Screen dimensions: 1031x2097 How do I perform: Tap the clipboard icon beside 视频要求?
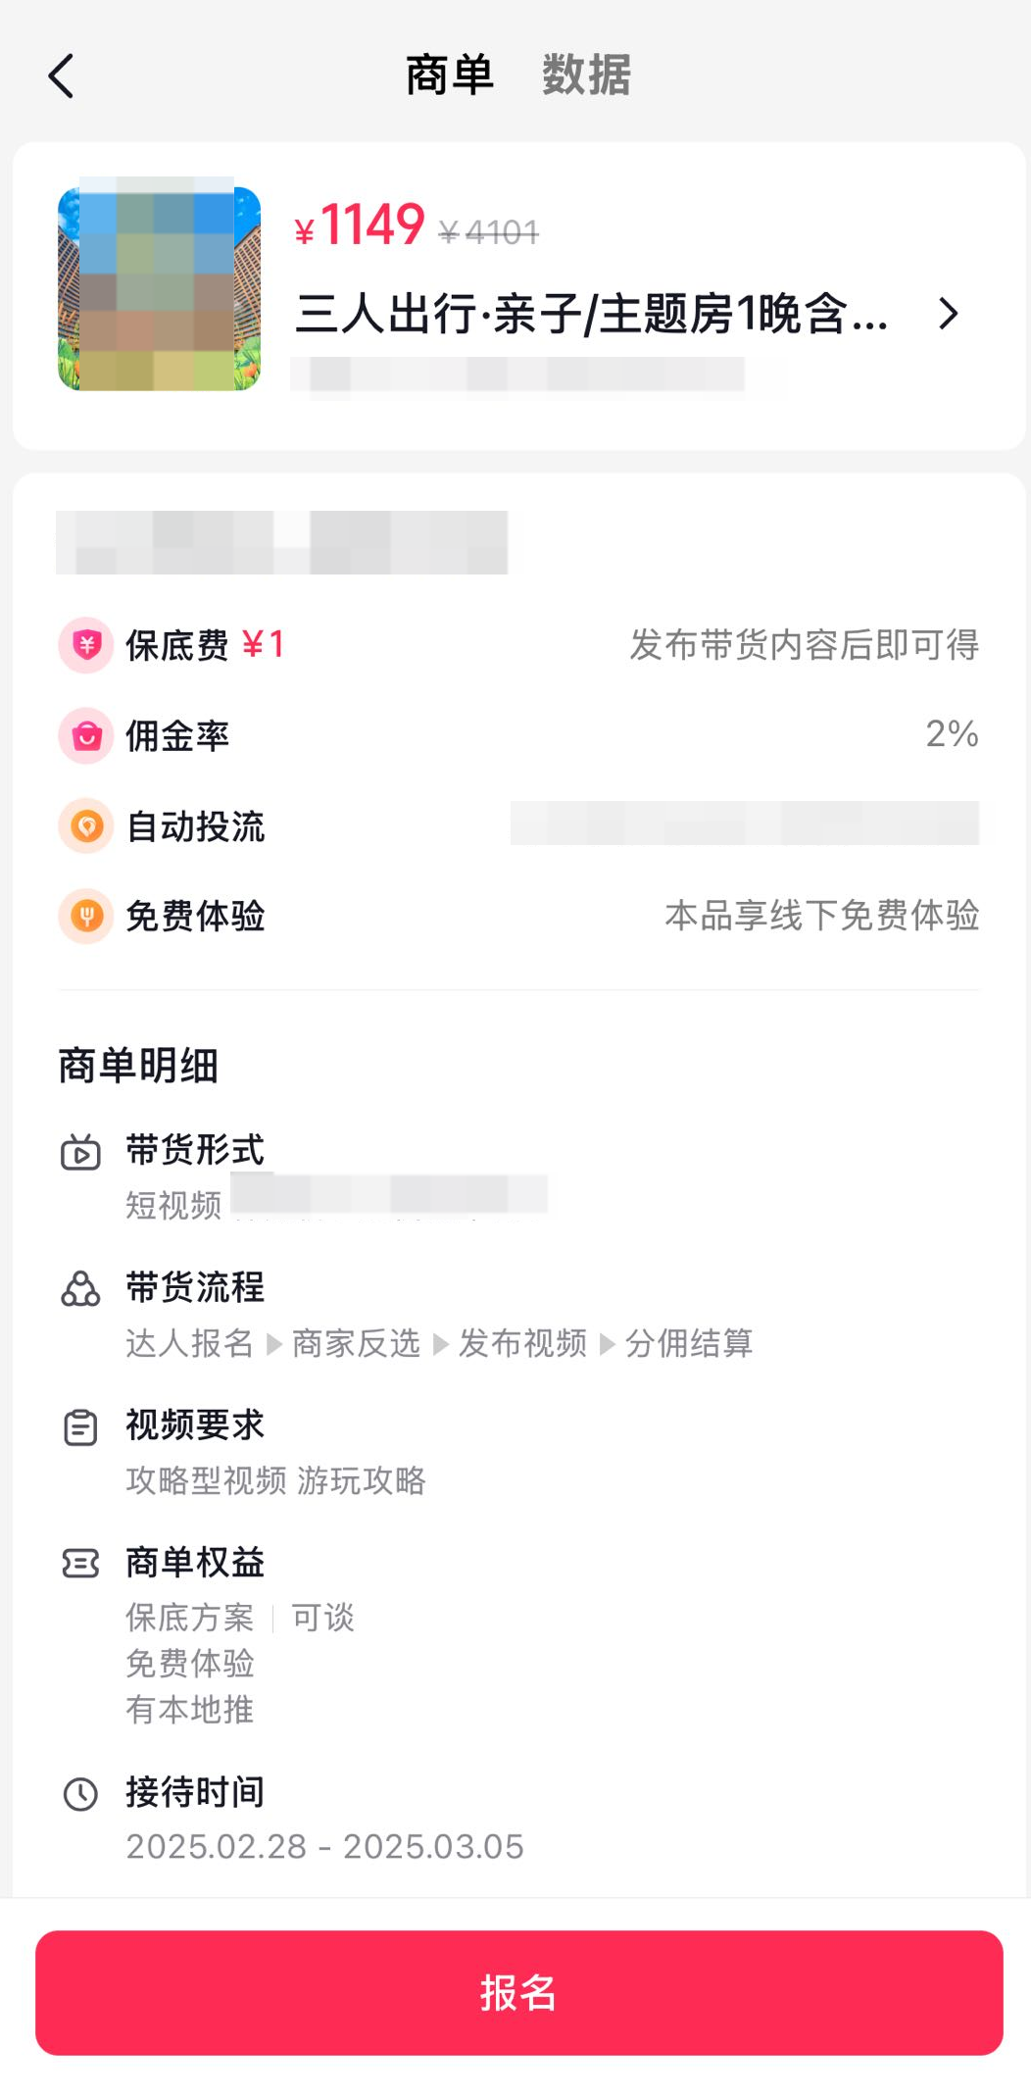(x=80, y=1427)
